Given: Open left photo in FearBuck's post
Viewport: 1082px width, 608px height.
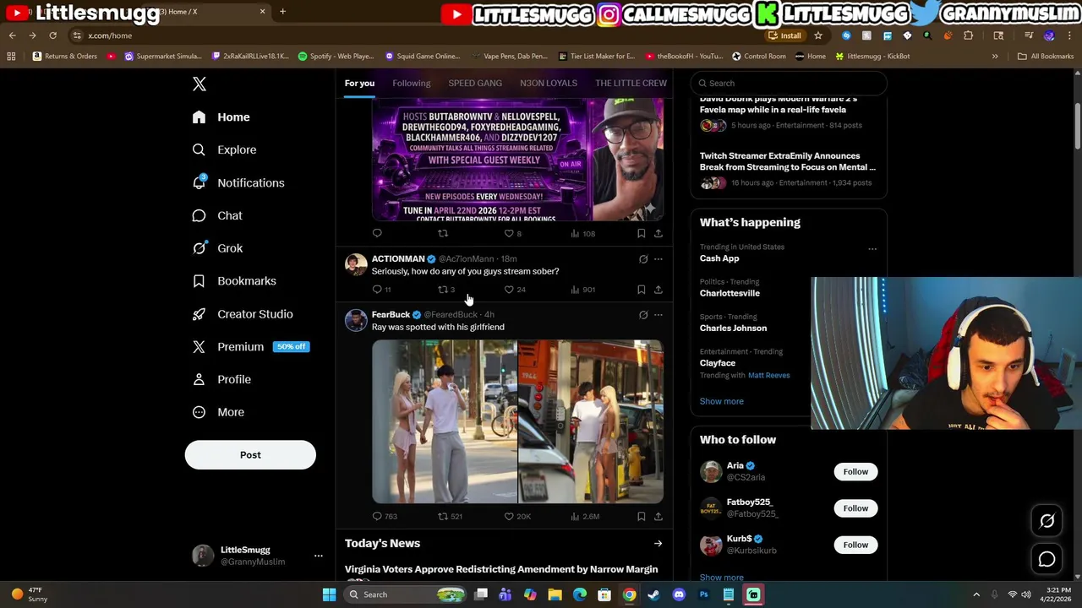Looking at the screenshot, I should coord(445,422).
